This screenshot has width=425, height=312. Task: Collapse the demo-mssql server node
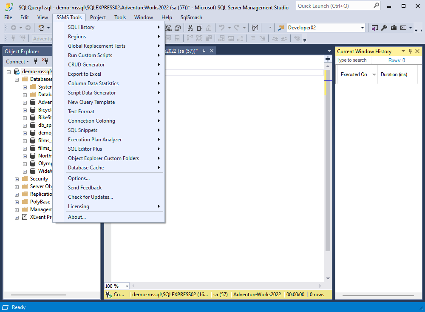(8, 72)
